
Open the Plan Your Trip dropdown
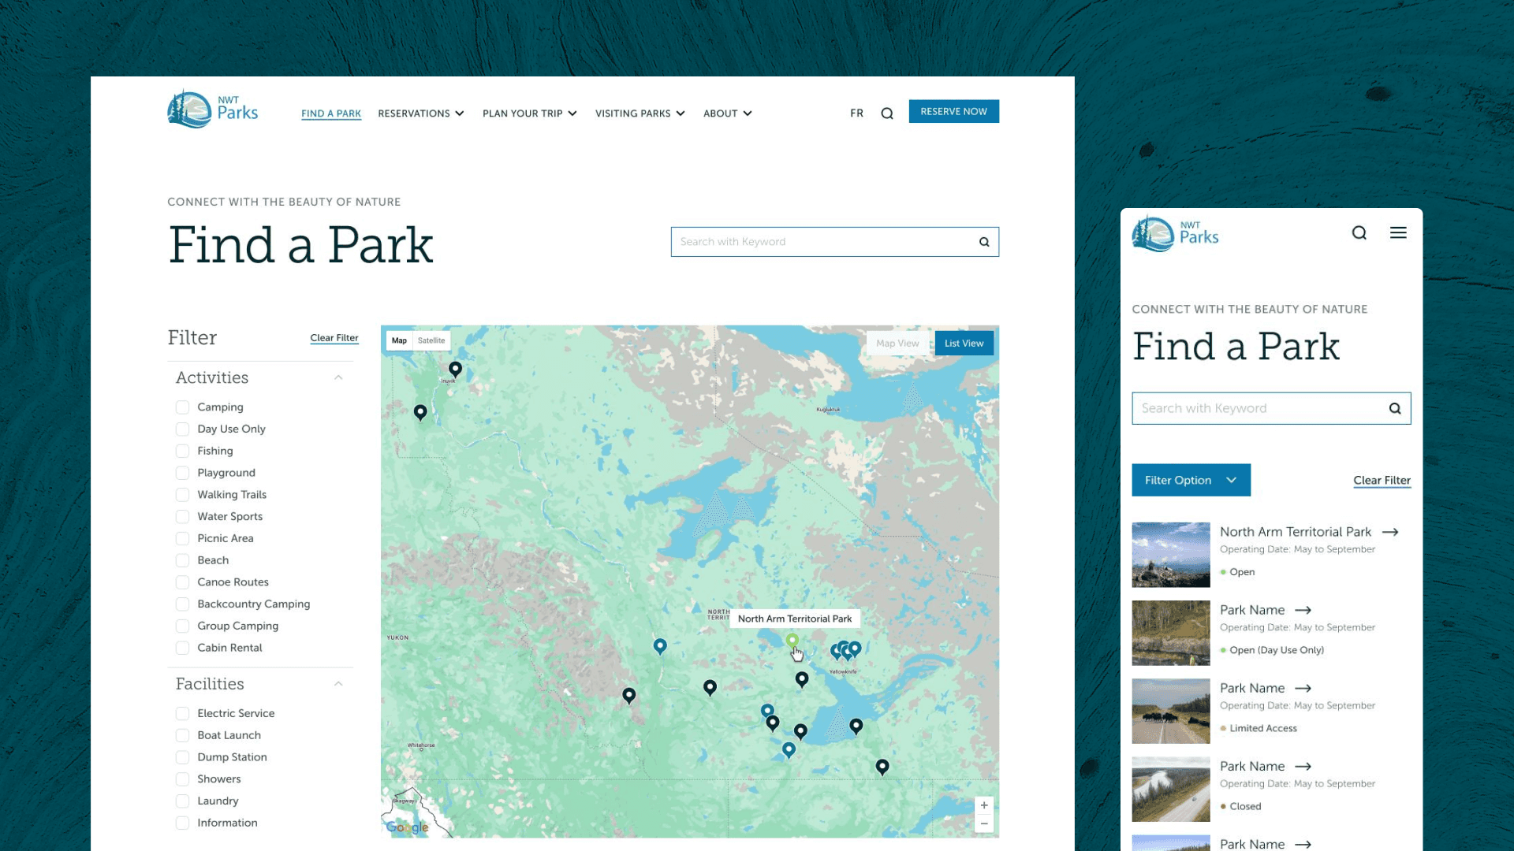click(530, 113)
